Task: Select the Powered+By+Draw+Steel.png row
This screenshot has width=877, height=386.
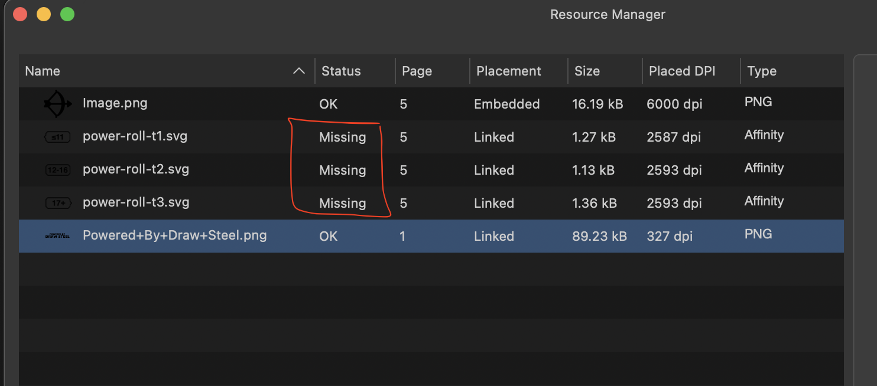Action: click(174, 236)
